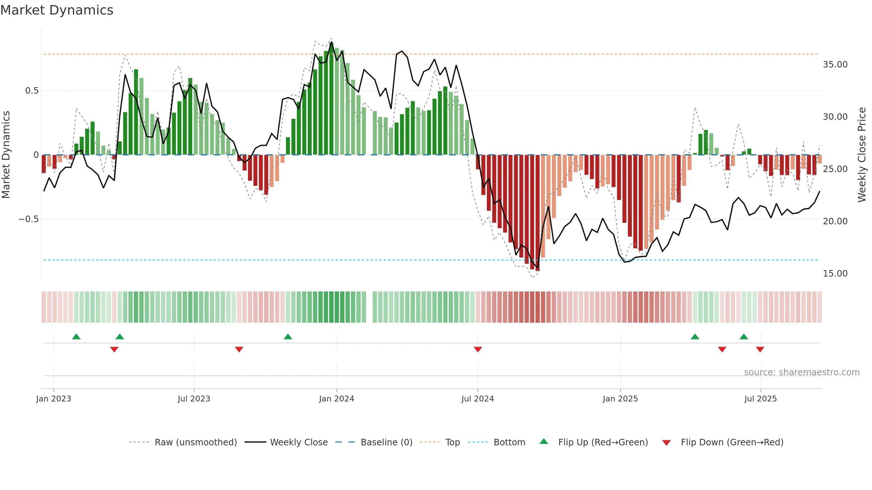The width and height of the screenshot is (872, 490).
Task: Click the orange dashed Top threshold line
Action: click(431, 54)
